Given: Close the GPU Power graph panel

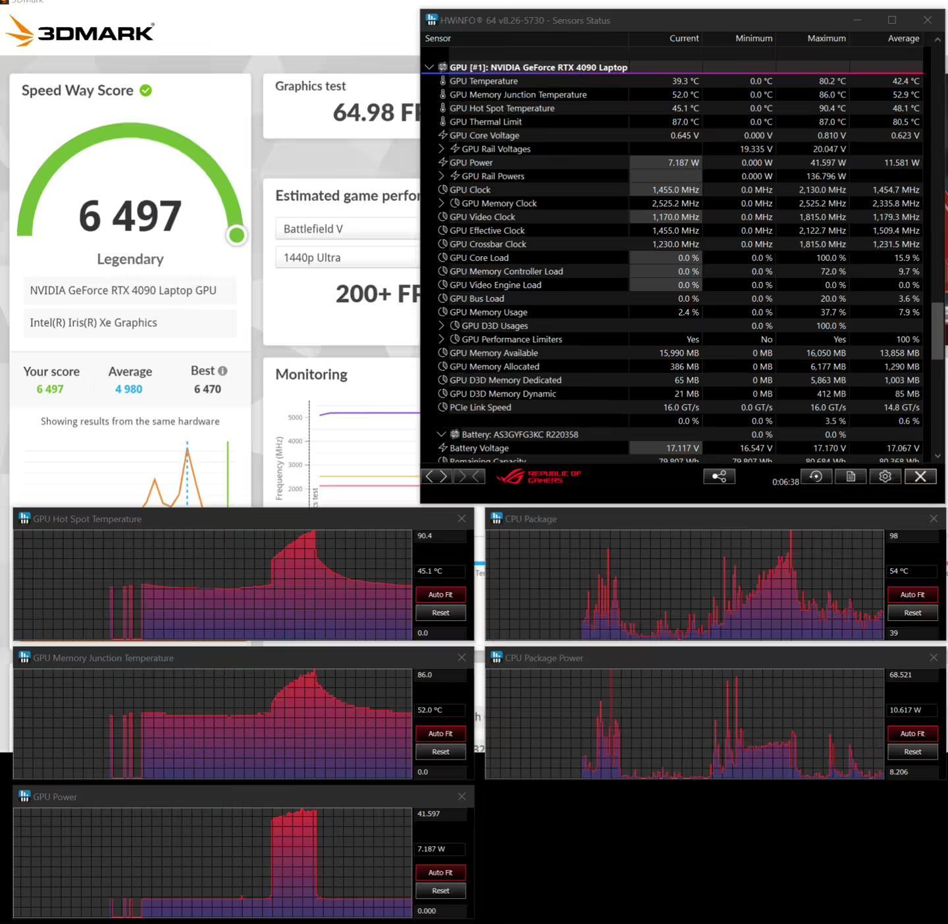Looking at the screenshot, I should (x=461, y=796).
